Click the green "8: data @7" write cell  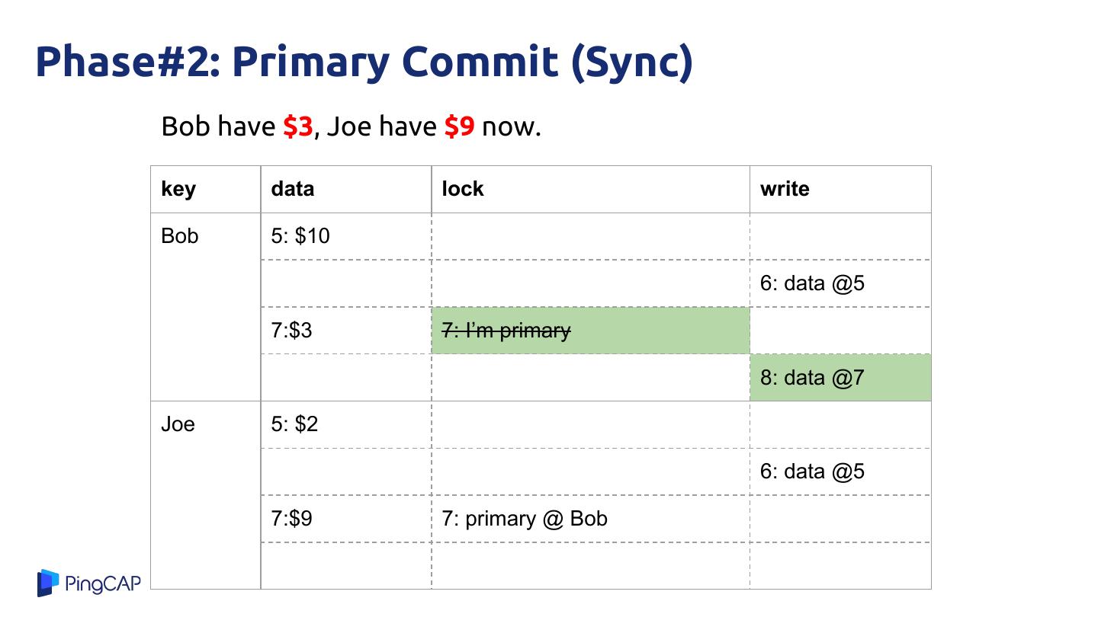(x=812, y=378)
